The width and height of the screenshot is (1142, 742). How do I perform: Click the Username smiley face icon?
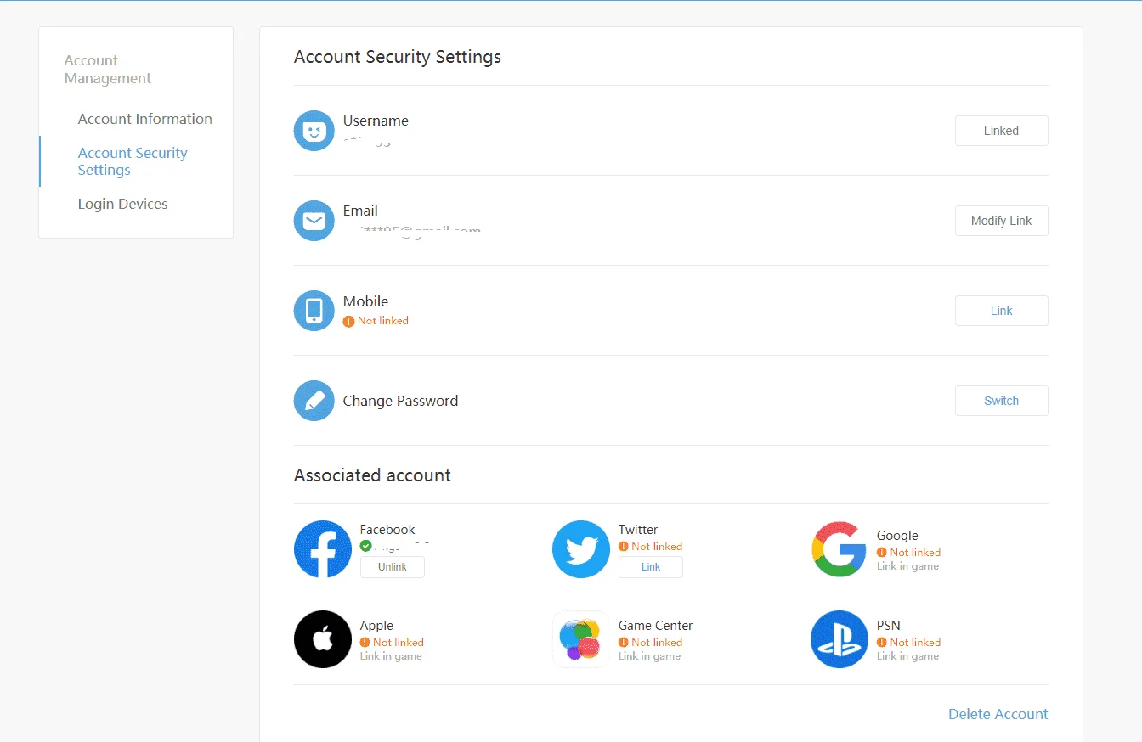click(x=314, y=131)
